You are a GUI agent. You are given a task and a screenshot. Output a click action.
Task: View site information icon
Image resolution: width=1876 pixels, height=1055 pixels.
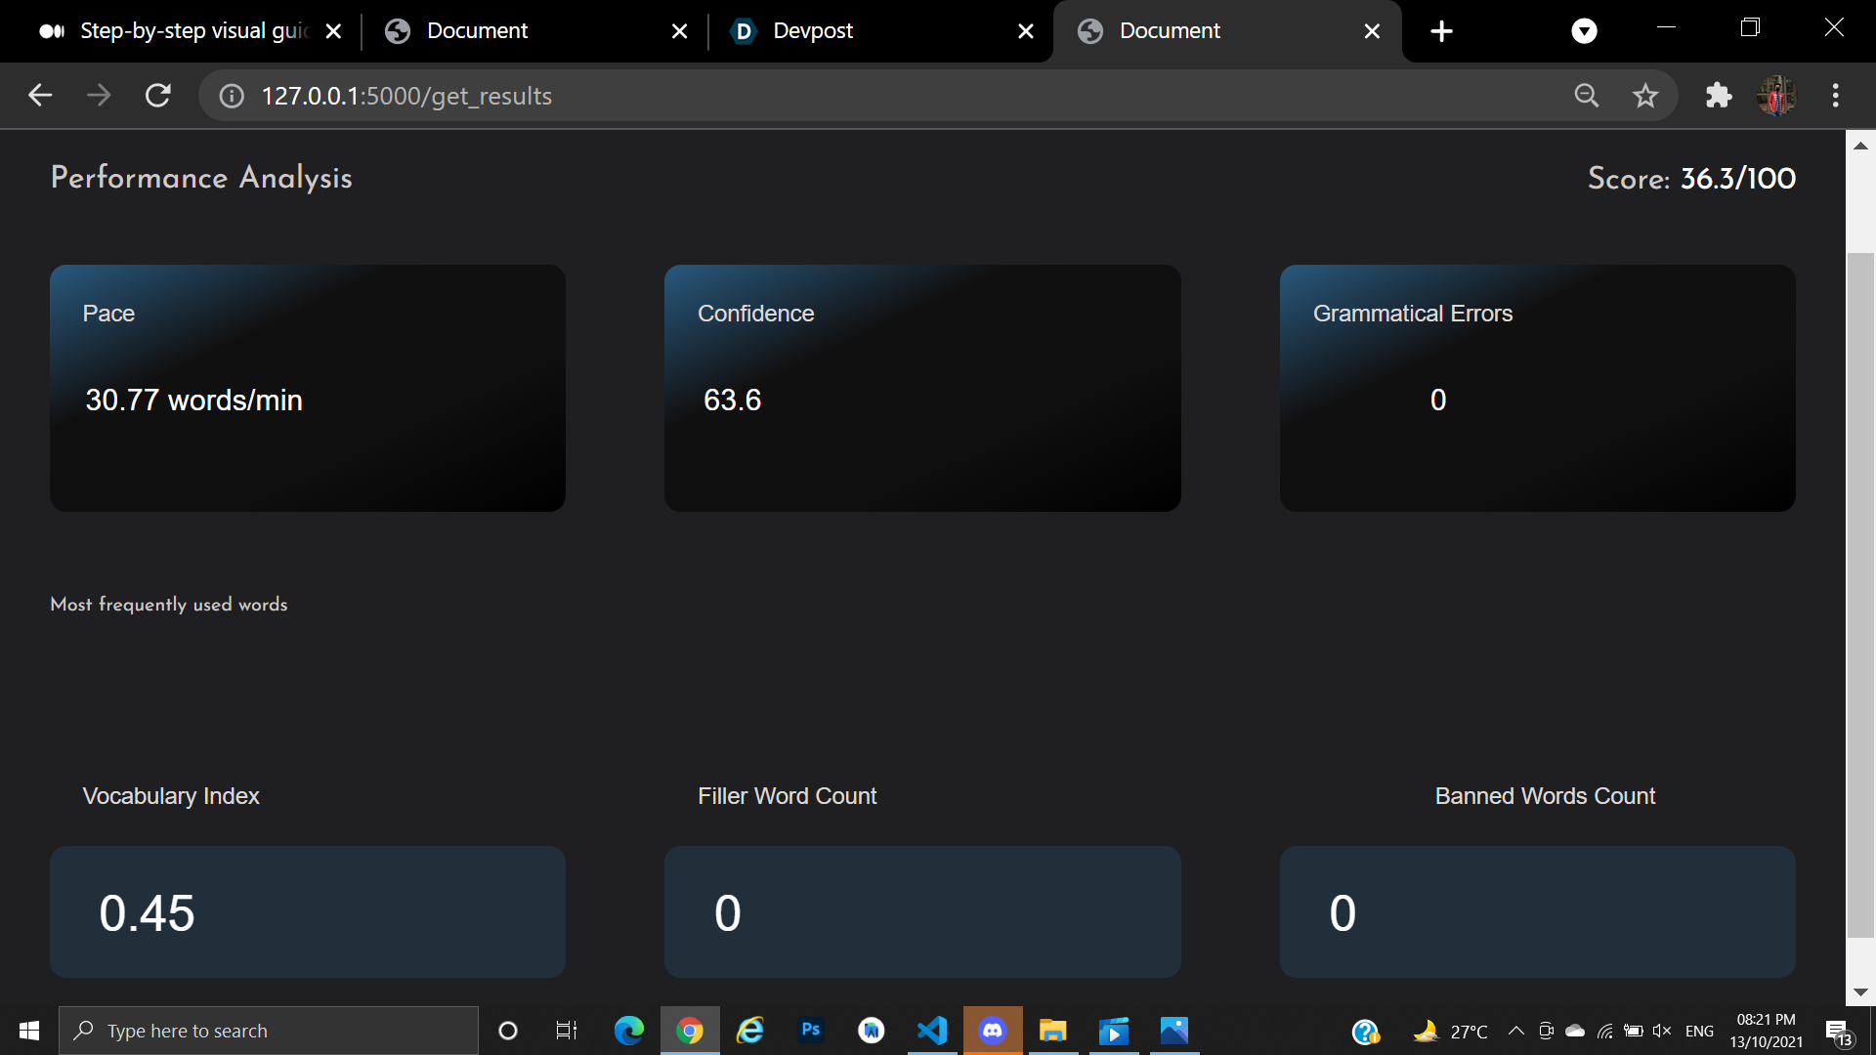tap(232, 96)
